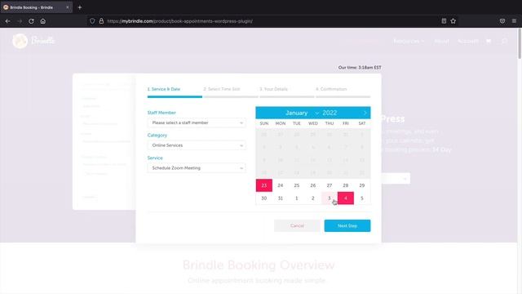
Task: Go back using browser back arrow
Action: pyautogui.click(x=7, y=21)
